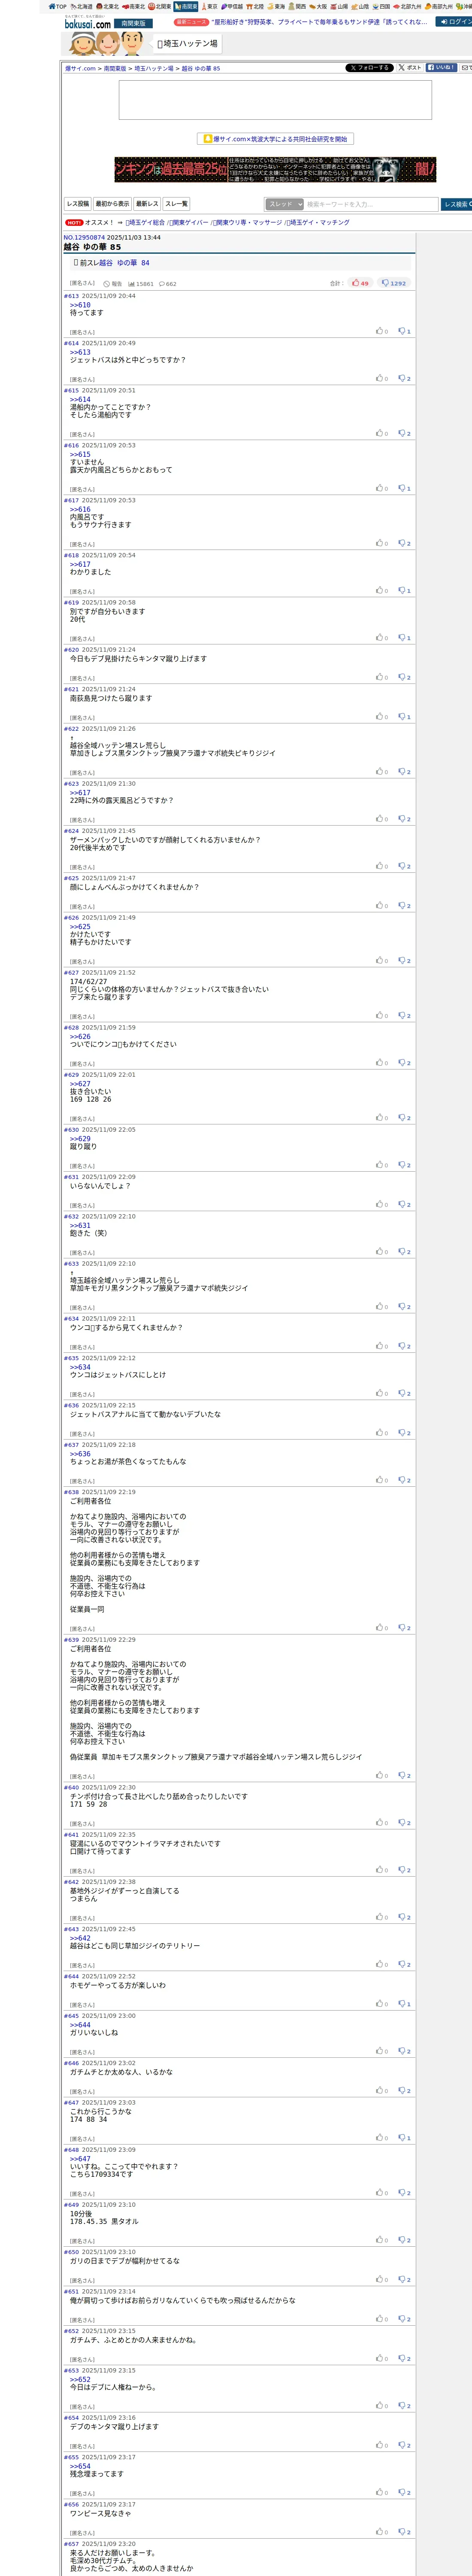
Task: Follow the >>613 anchor in post #614
Action: (x=80, y=352)
